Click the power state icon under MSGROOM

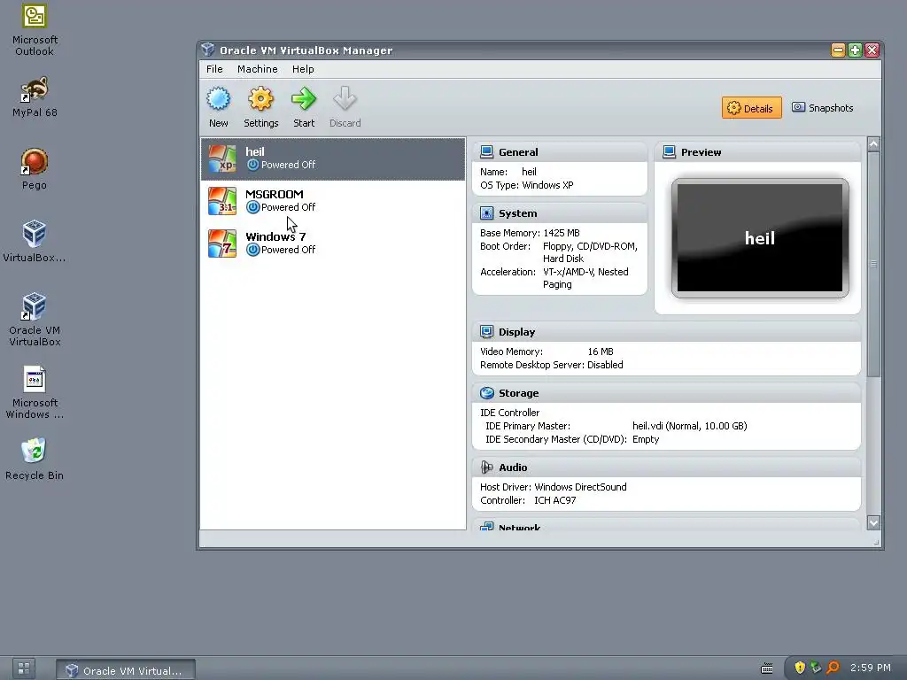tap(252, 207)
